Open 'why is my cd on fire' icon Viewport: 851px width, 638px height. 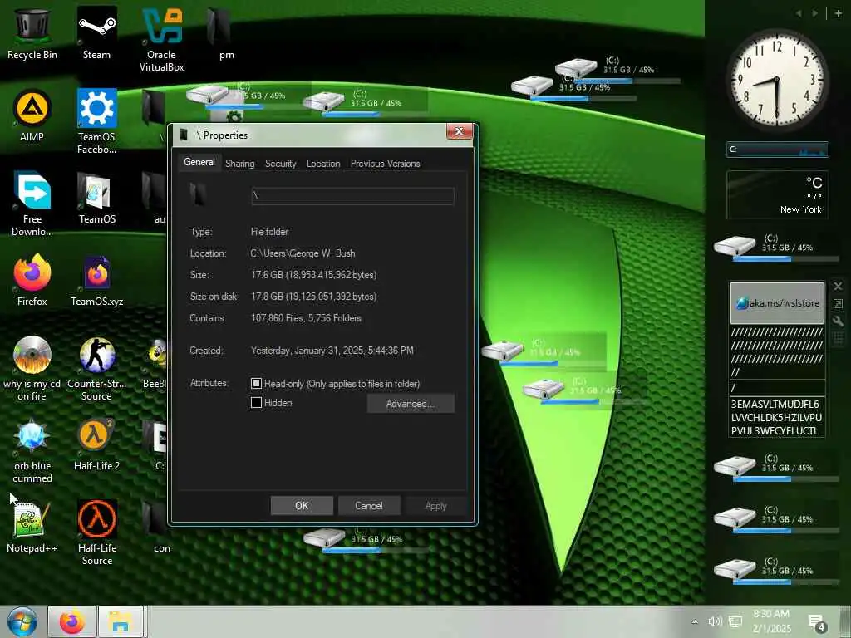click(x=32, y=368)
